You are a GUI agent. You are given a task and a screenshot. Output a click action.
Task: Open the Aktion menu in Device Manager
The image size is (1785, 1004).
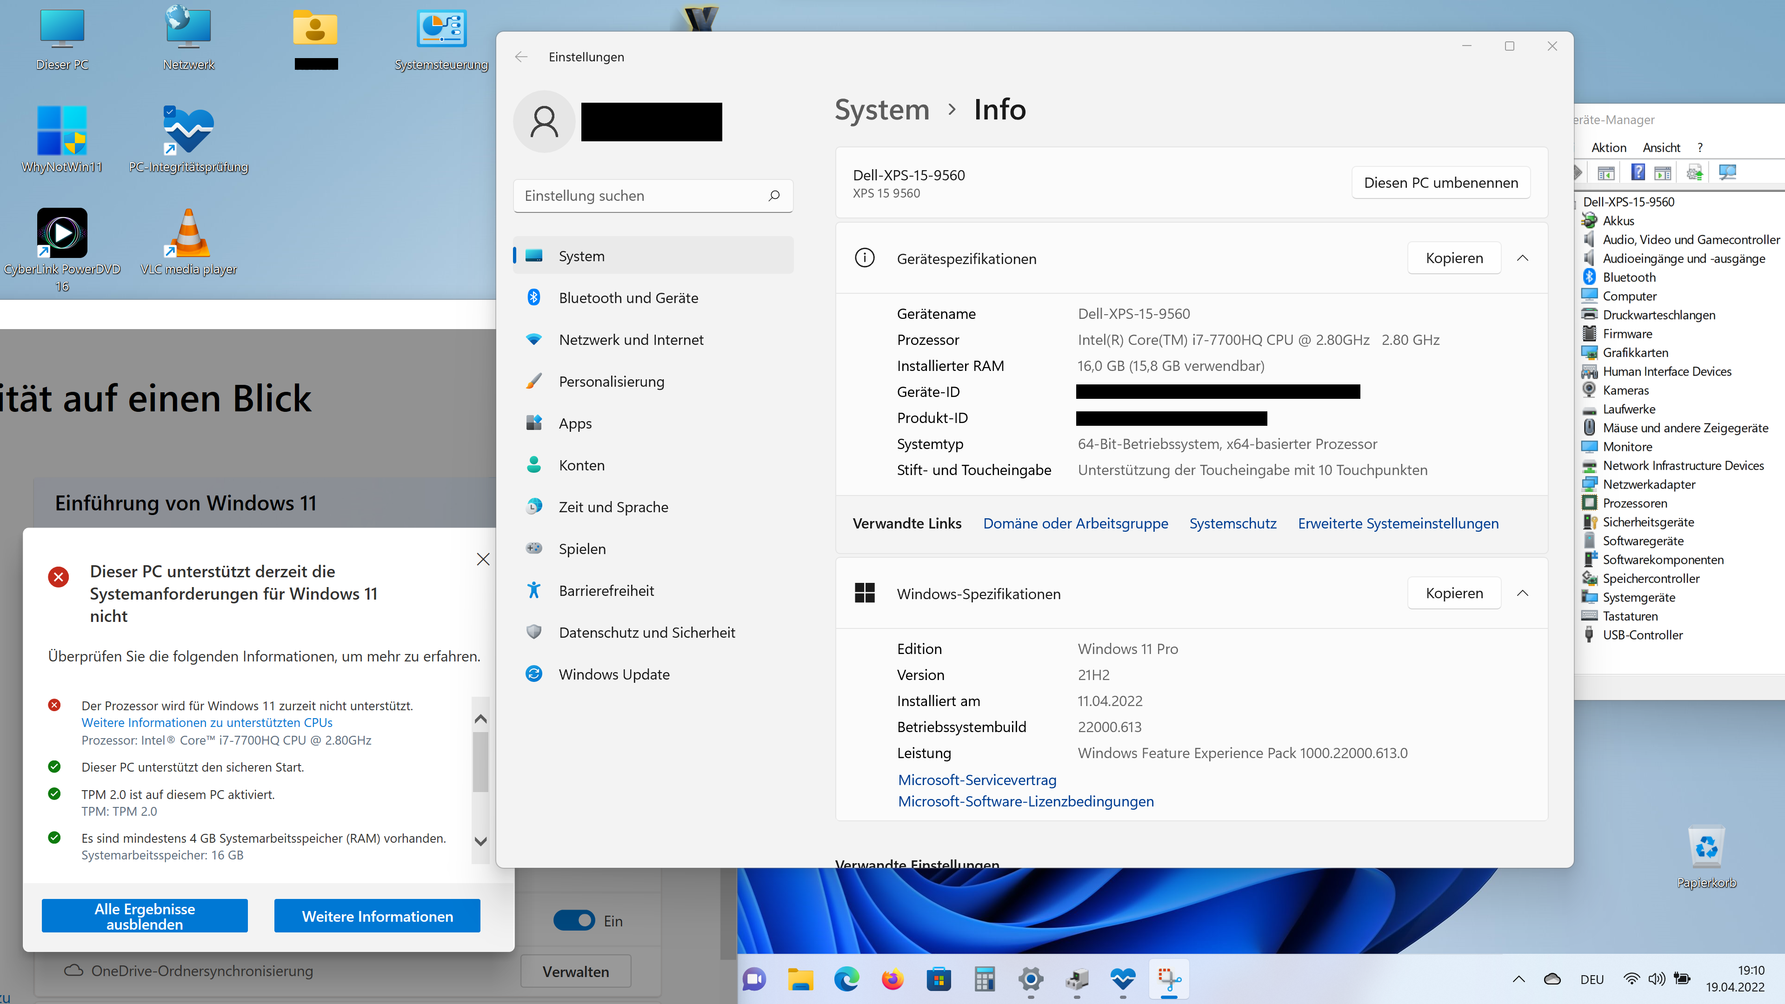(1608, 147)
